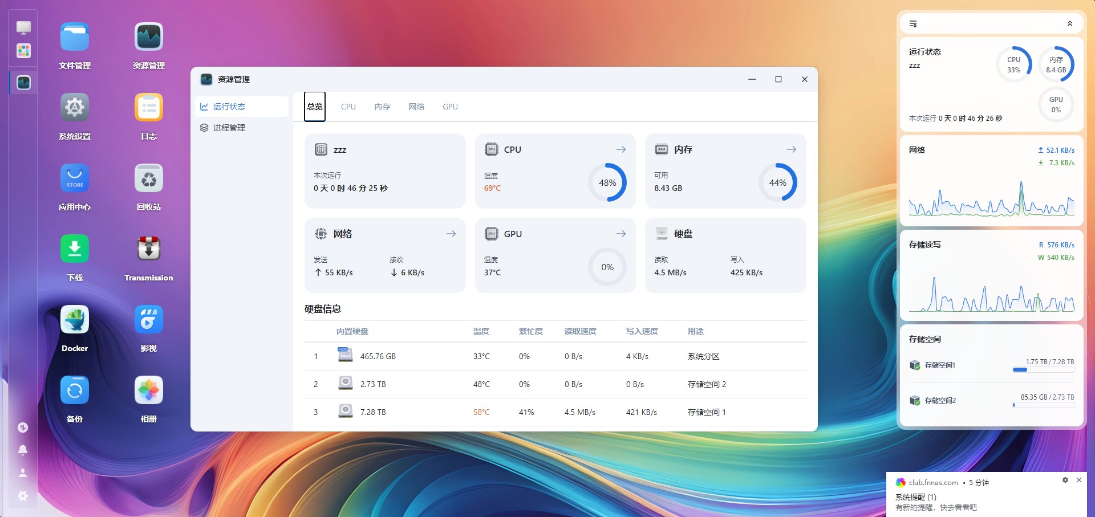Image resolution: width=1095 pixels, height=517 pixels.
Task: Expand the 网络 card details arrow
Action: click(451, 234)
